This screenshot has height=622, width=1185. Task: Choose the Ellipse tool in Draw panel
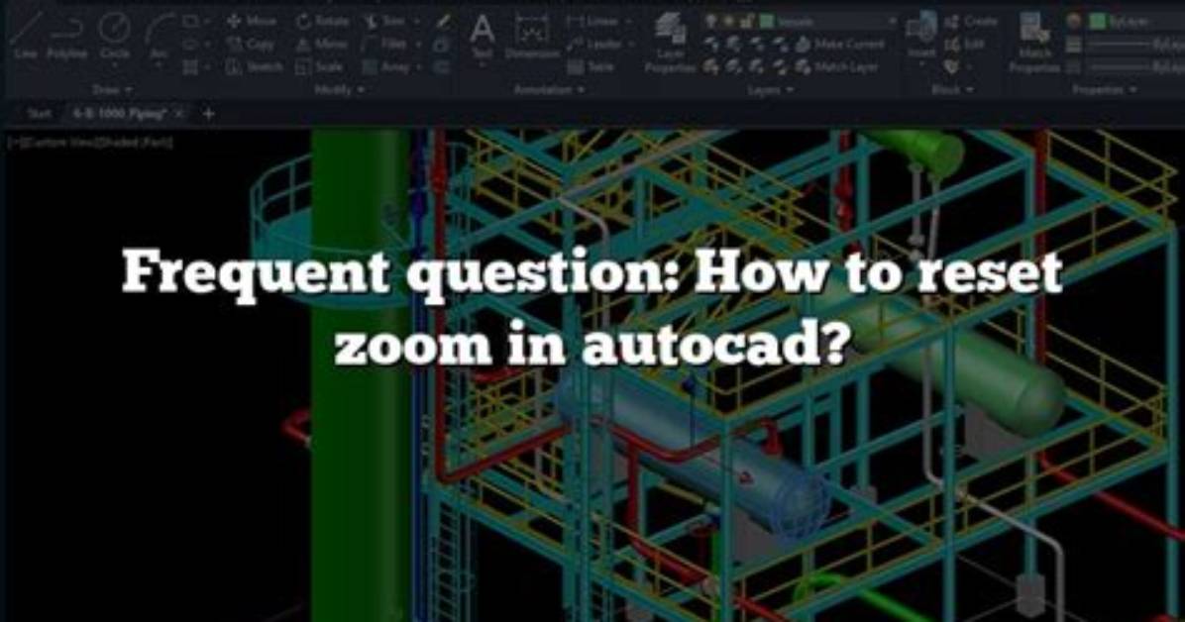(x=190, y=45)
